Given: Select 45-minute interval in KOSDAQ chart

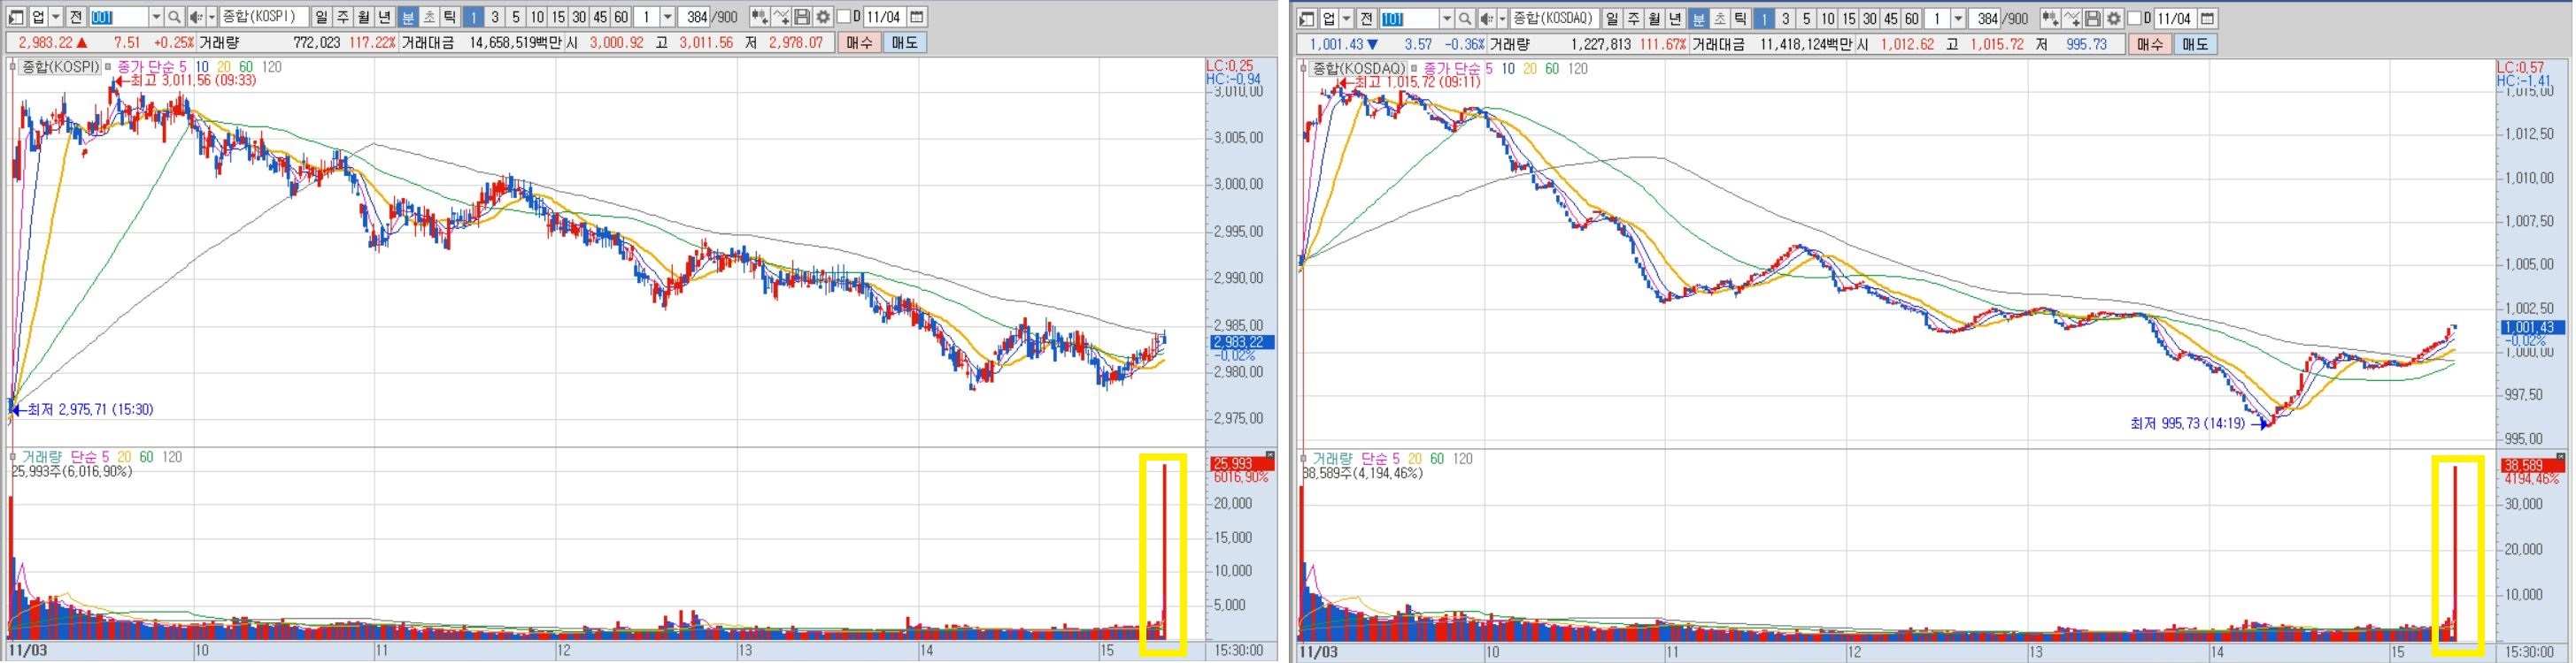Looking at the screenshot, I should (x=1891, y=18).
